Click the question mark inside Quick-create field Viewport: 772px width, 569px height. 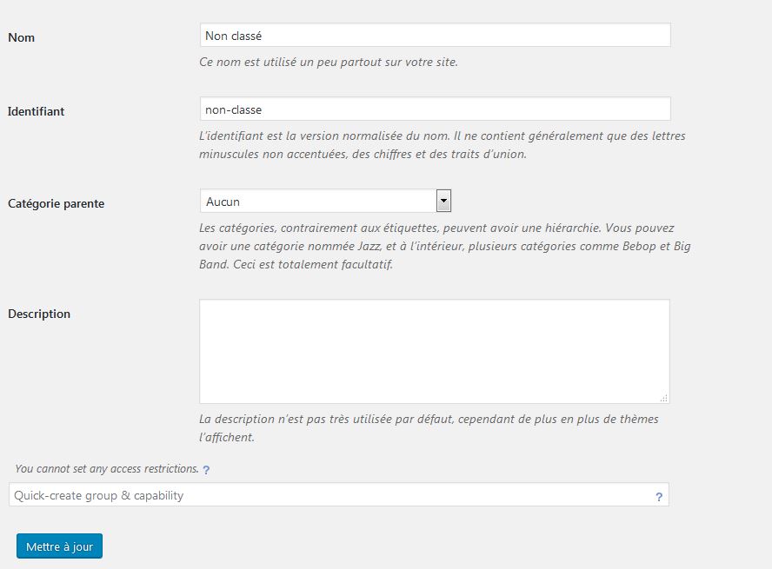click(x=659, y=497)
